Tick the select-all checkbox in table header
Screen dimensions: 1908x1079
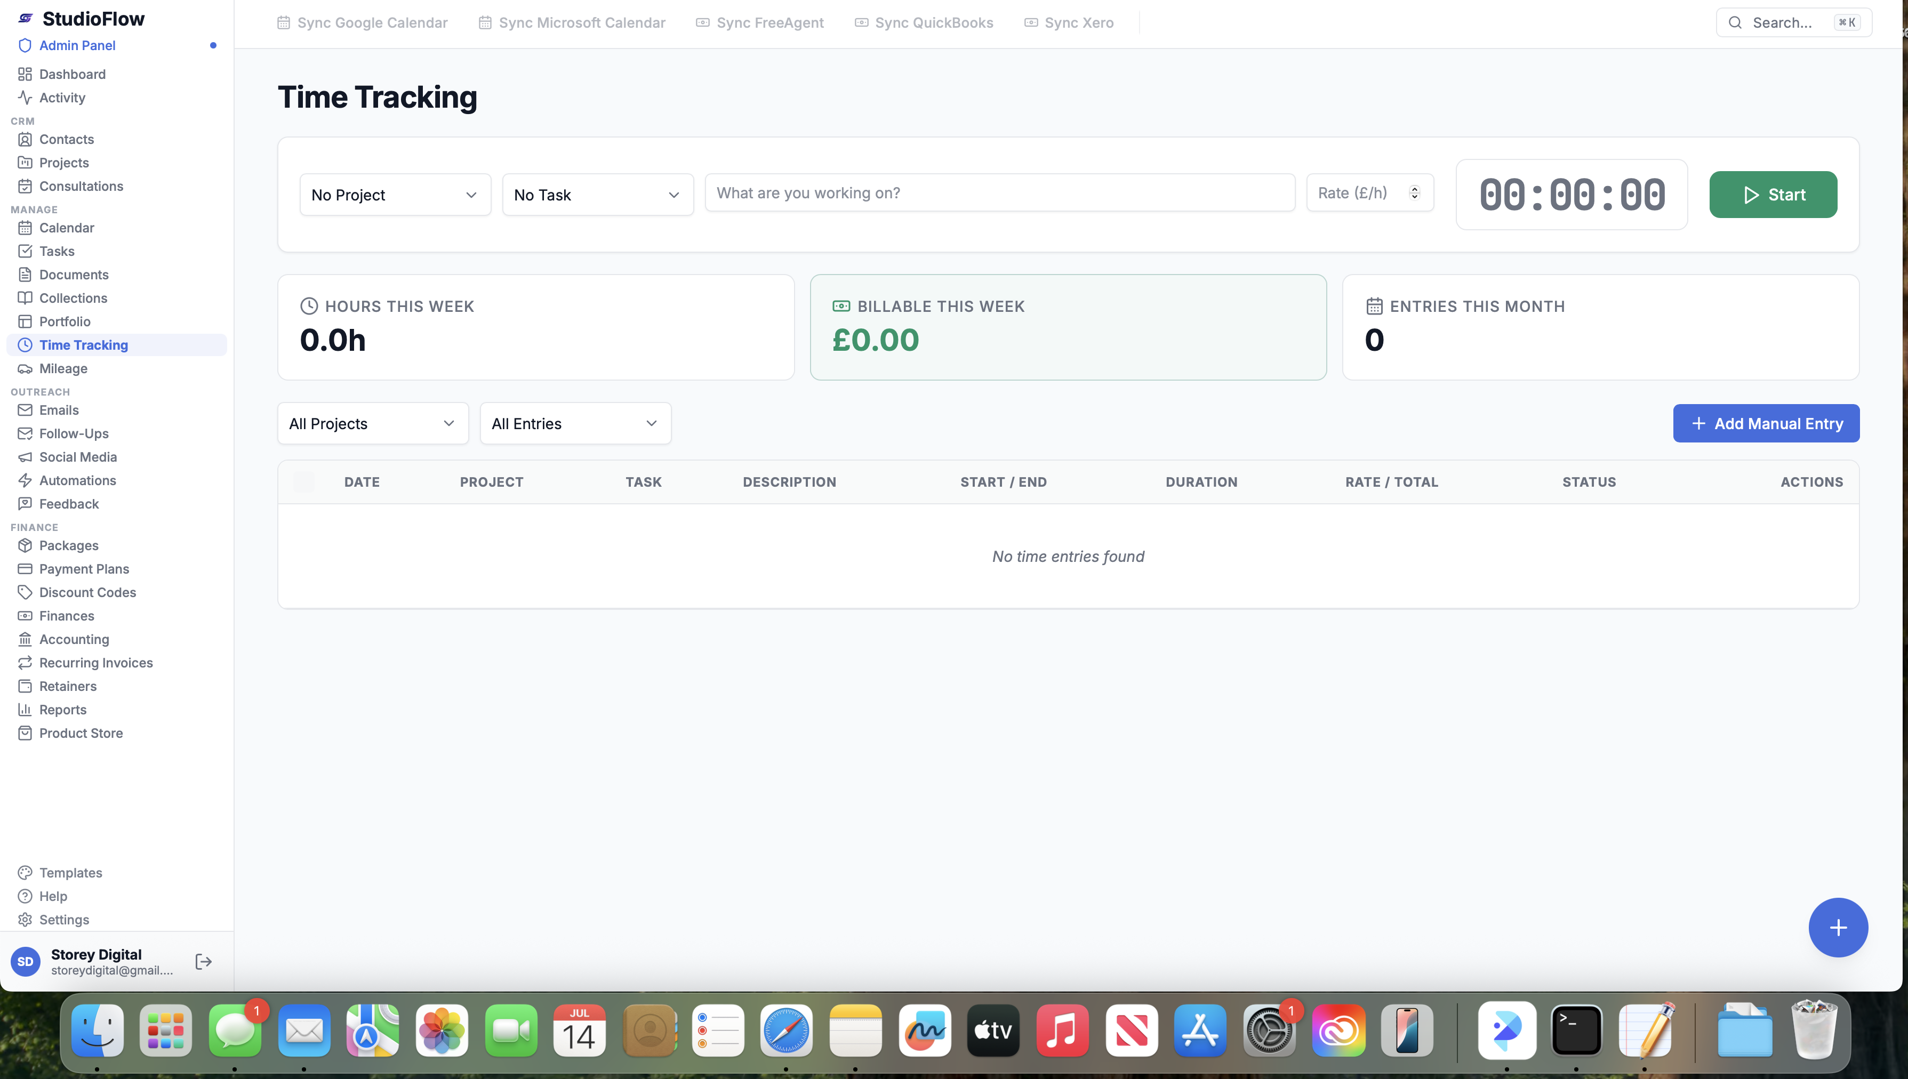[303, 482]
